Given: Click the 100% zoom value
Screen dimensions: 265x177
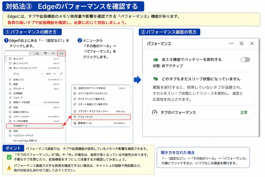Looking at the screenshot, I should 48,74.
